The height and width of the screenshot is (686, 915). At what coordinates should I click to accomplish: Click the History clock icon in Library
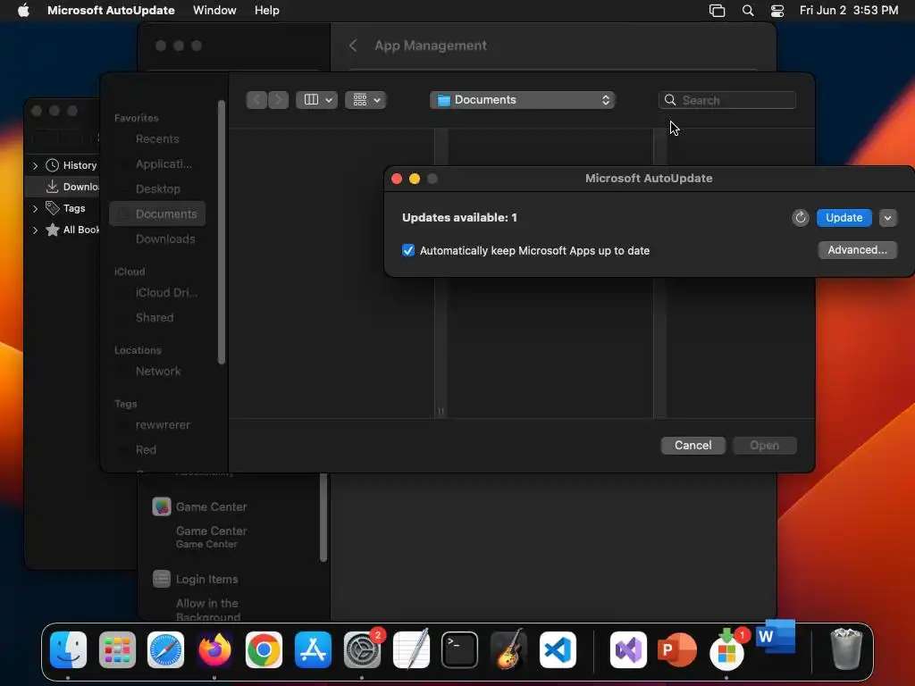click(52, 165)
